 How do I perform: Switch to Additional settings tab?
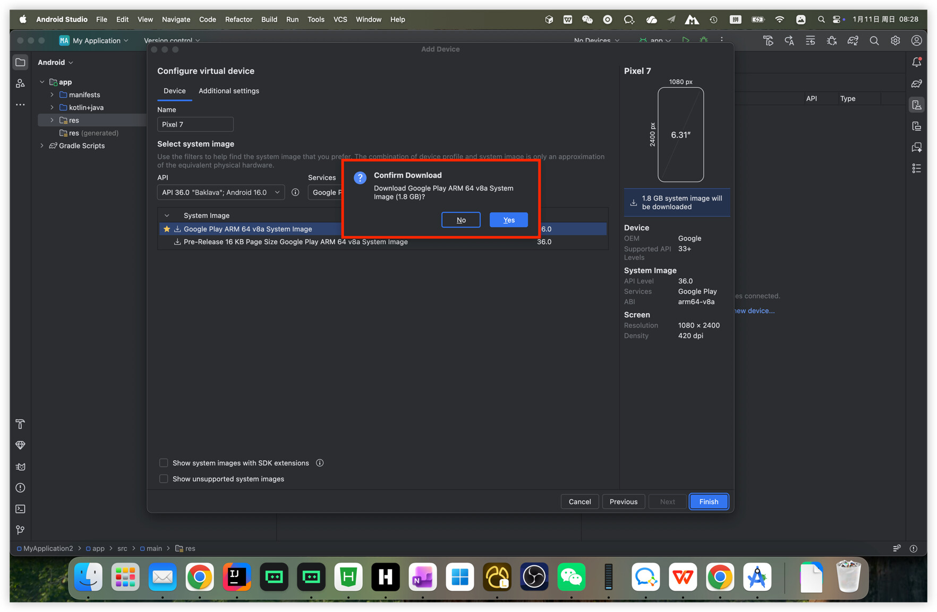click(x=228, y=91)
